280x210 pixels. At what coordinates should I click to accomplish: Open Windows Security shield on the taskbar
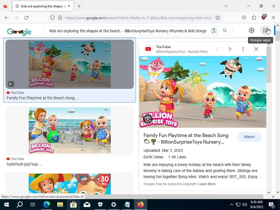click(100, 205)
